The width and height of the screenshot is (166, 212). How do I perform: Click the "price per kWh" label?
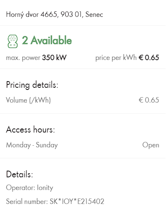tap(116, 58)
